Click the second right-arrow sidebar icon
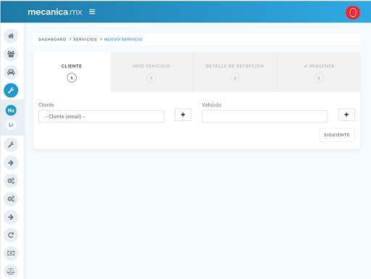Screen dimensions: 371x279 (11, 217)
